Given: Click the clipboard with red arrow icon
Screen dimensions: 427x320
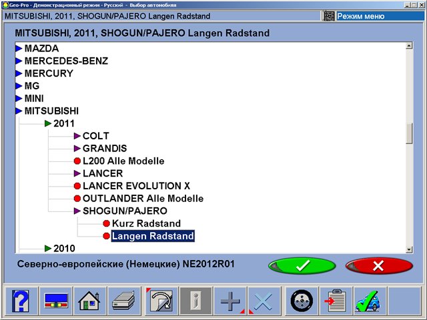Looking at the screenshot, I should [336, 301].
